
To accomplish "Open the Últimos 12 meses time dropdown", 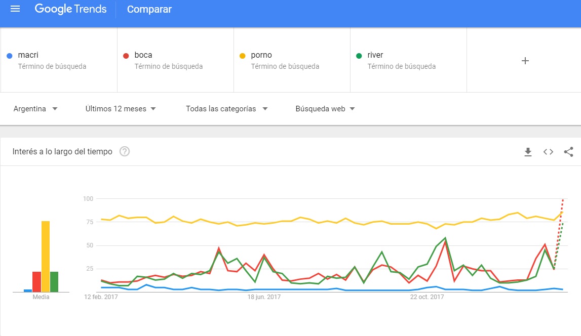I will [121, 109].
